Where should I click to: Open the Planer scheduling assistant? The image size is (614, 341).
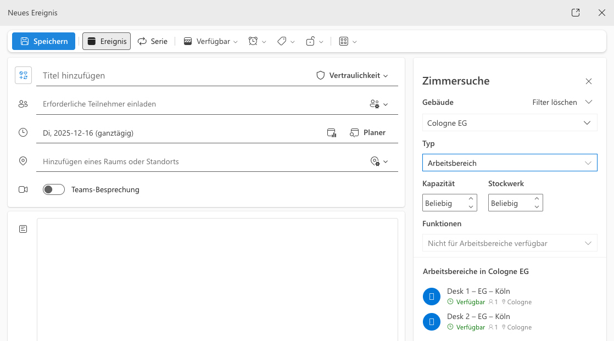367,133
